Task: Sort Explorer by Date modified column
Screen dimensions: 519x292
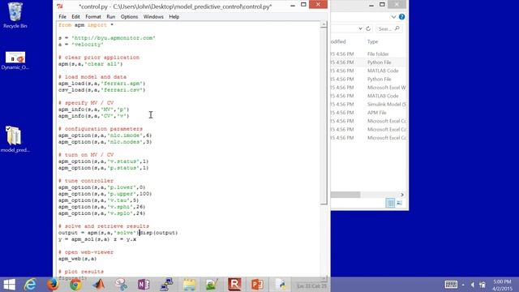Action: [x=338, y=41]
